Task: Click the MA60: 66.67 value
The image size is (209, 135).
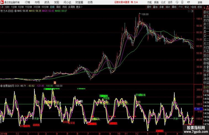Action: 61,11
